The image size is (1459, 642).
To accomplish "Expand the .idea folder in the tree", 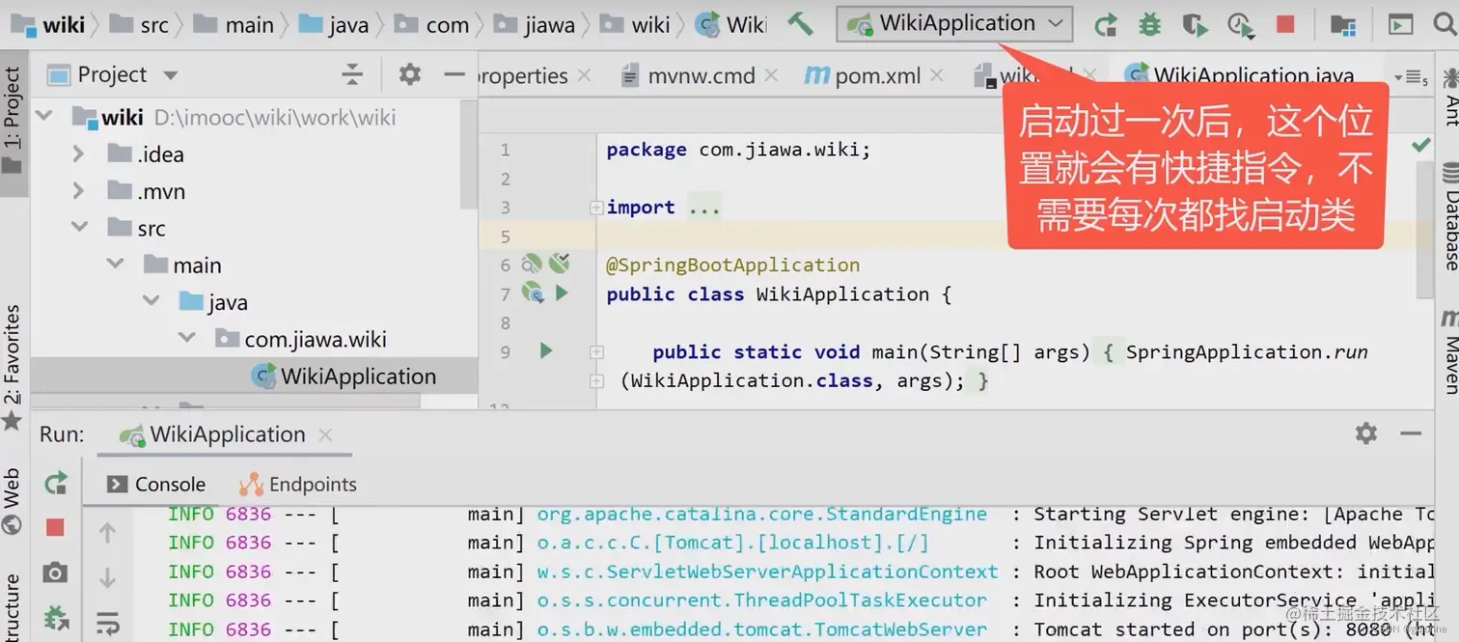I will (x=79, y=154).
